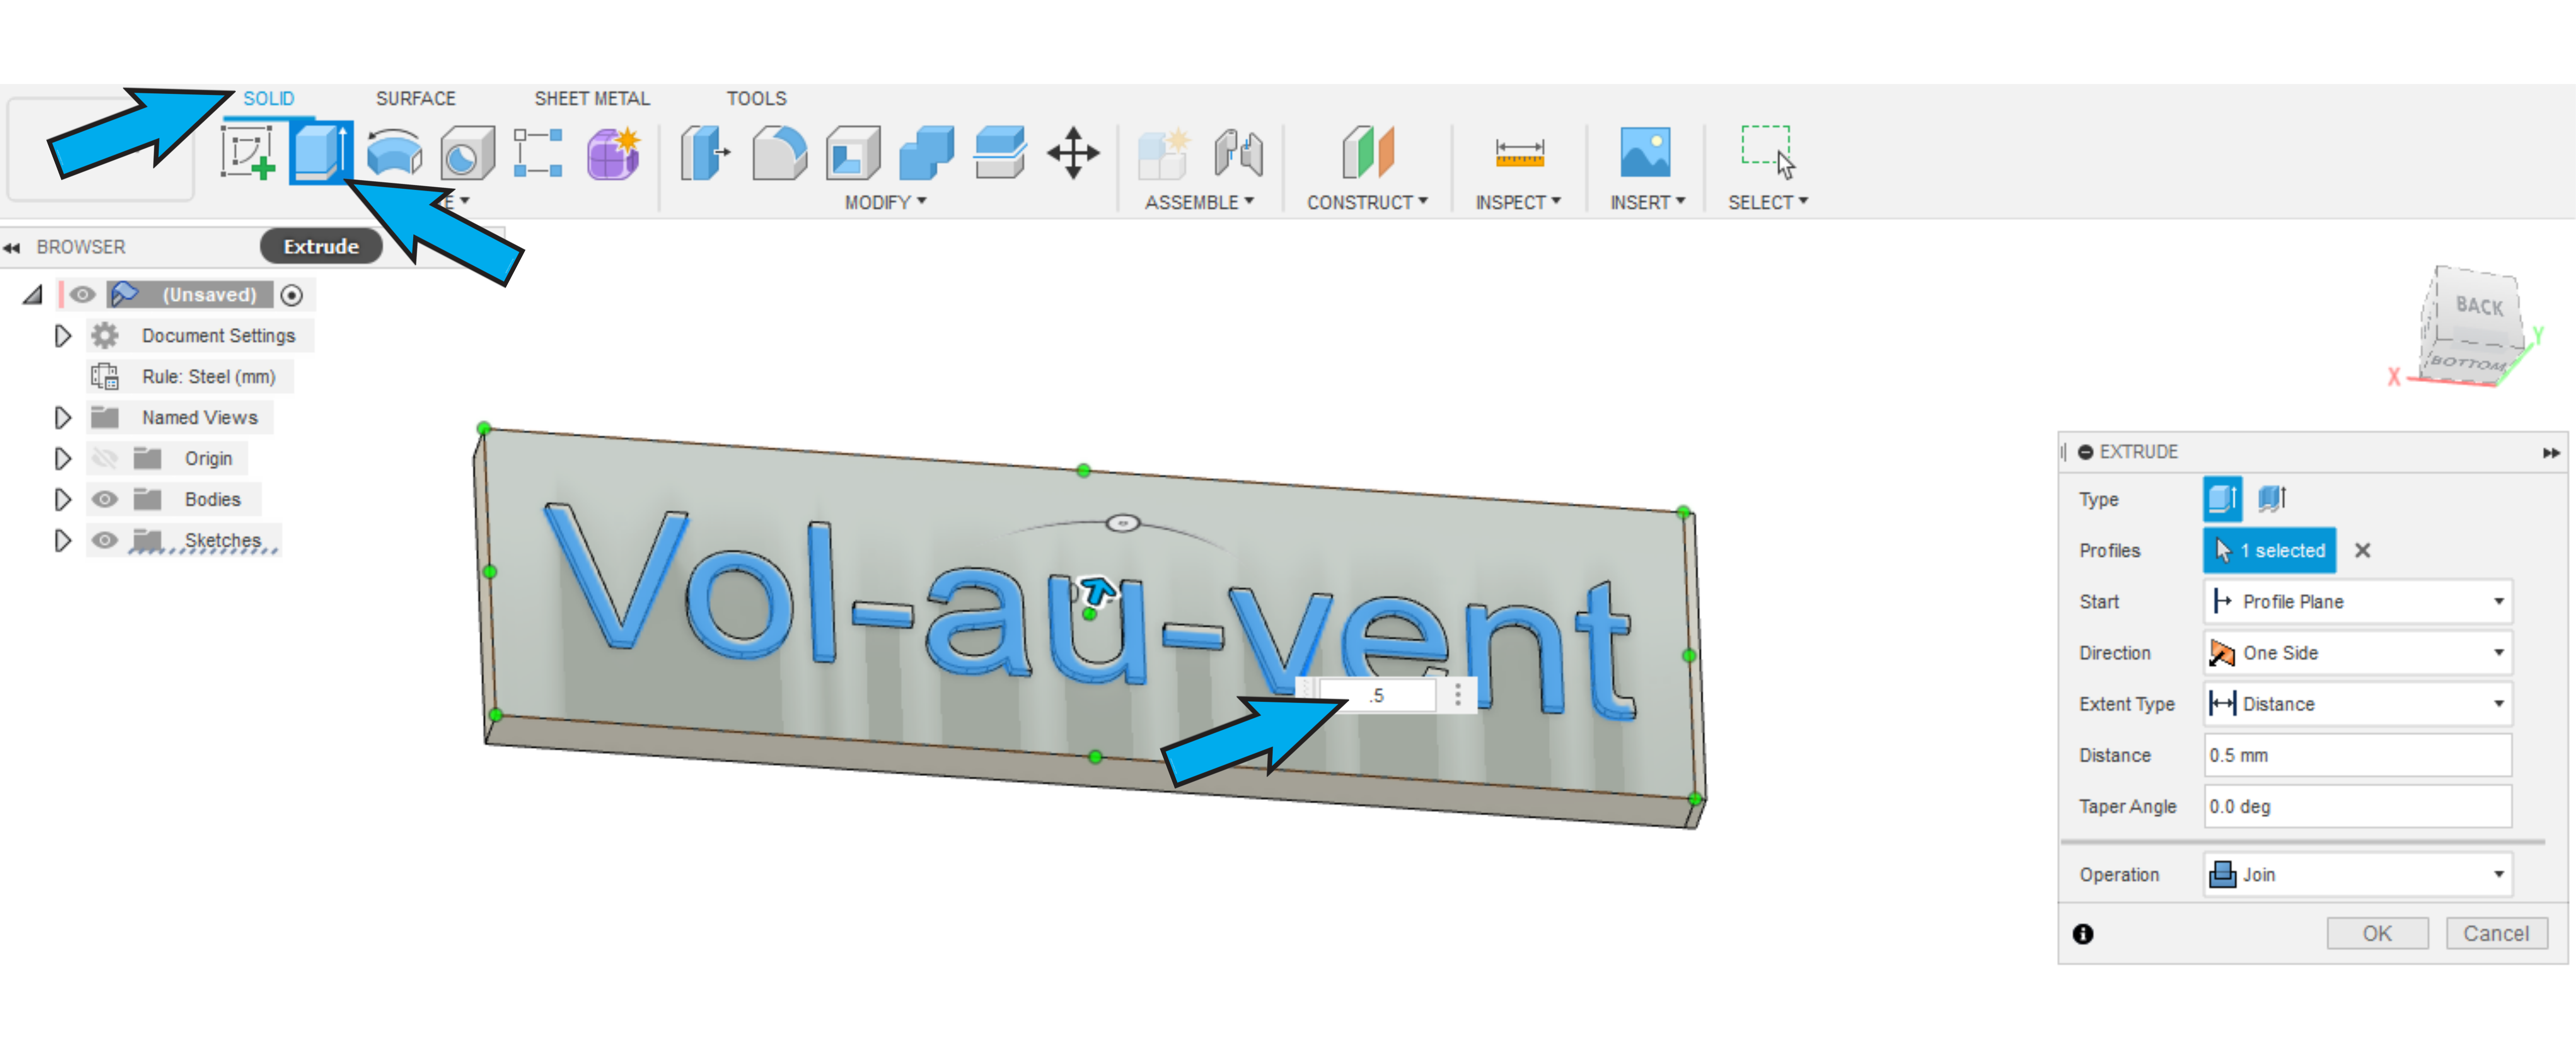Image resolution: width=2576 pixels, height=1044 pixels.
Task: Toggle visibility of Sketches folder
Action: pyautogui.click(x=105, y=540)
